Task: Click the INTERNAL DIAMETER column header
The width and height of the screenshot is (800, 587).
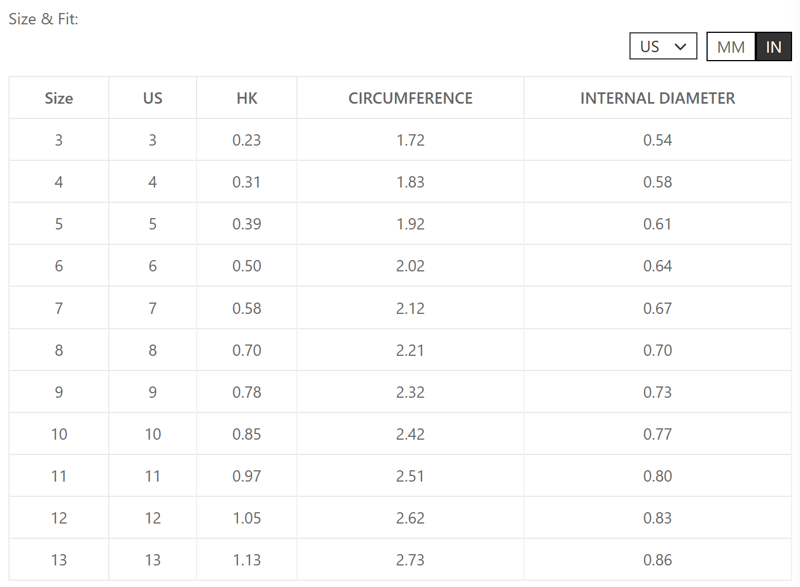Action: pos(657,98)
